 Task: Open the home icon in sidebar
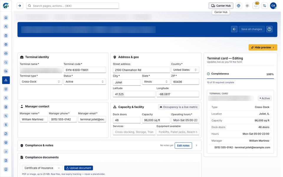click(6, 18)
